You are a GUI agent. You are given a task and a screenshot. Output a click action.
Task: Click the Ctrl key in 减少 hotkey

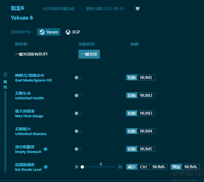tap(143, 167)
